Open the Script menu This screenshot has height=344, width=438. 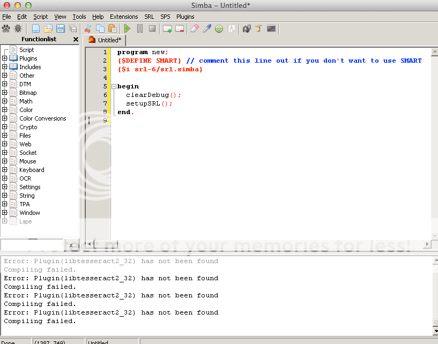(40, 17)
